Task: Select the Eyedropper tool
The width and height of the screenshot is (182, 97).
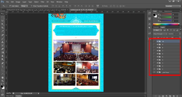Action: [3, 31]
